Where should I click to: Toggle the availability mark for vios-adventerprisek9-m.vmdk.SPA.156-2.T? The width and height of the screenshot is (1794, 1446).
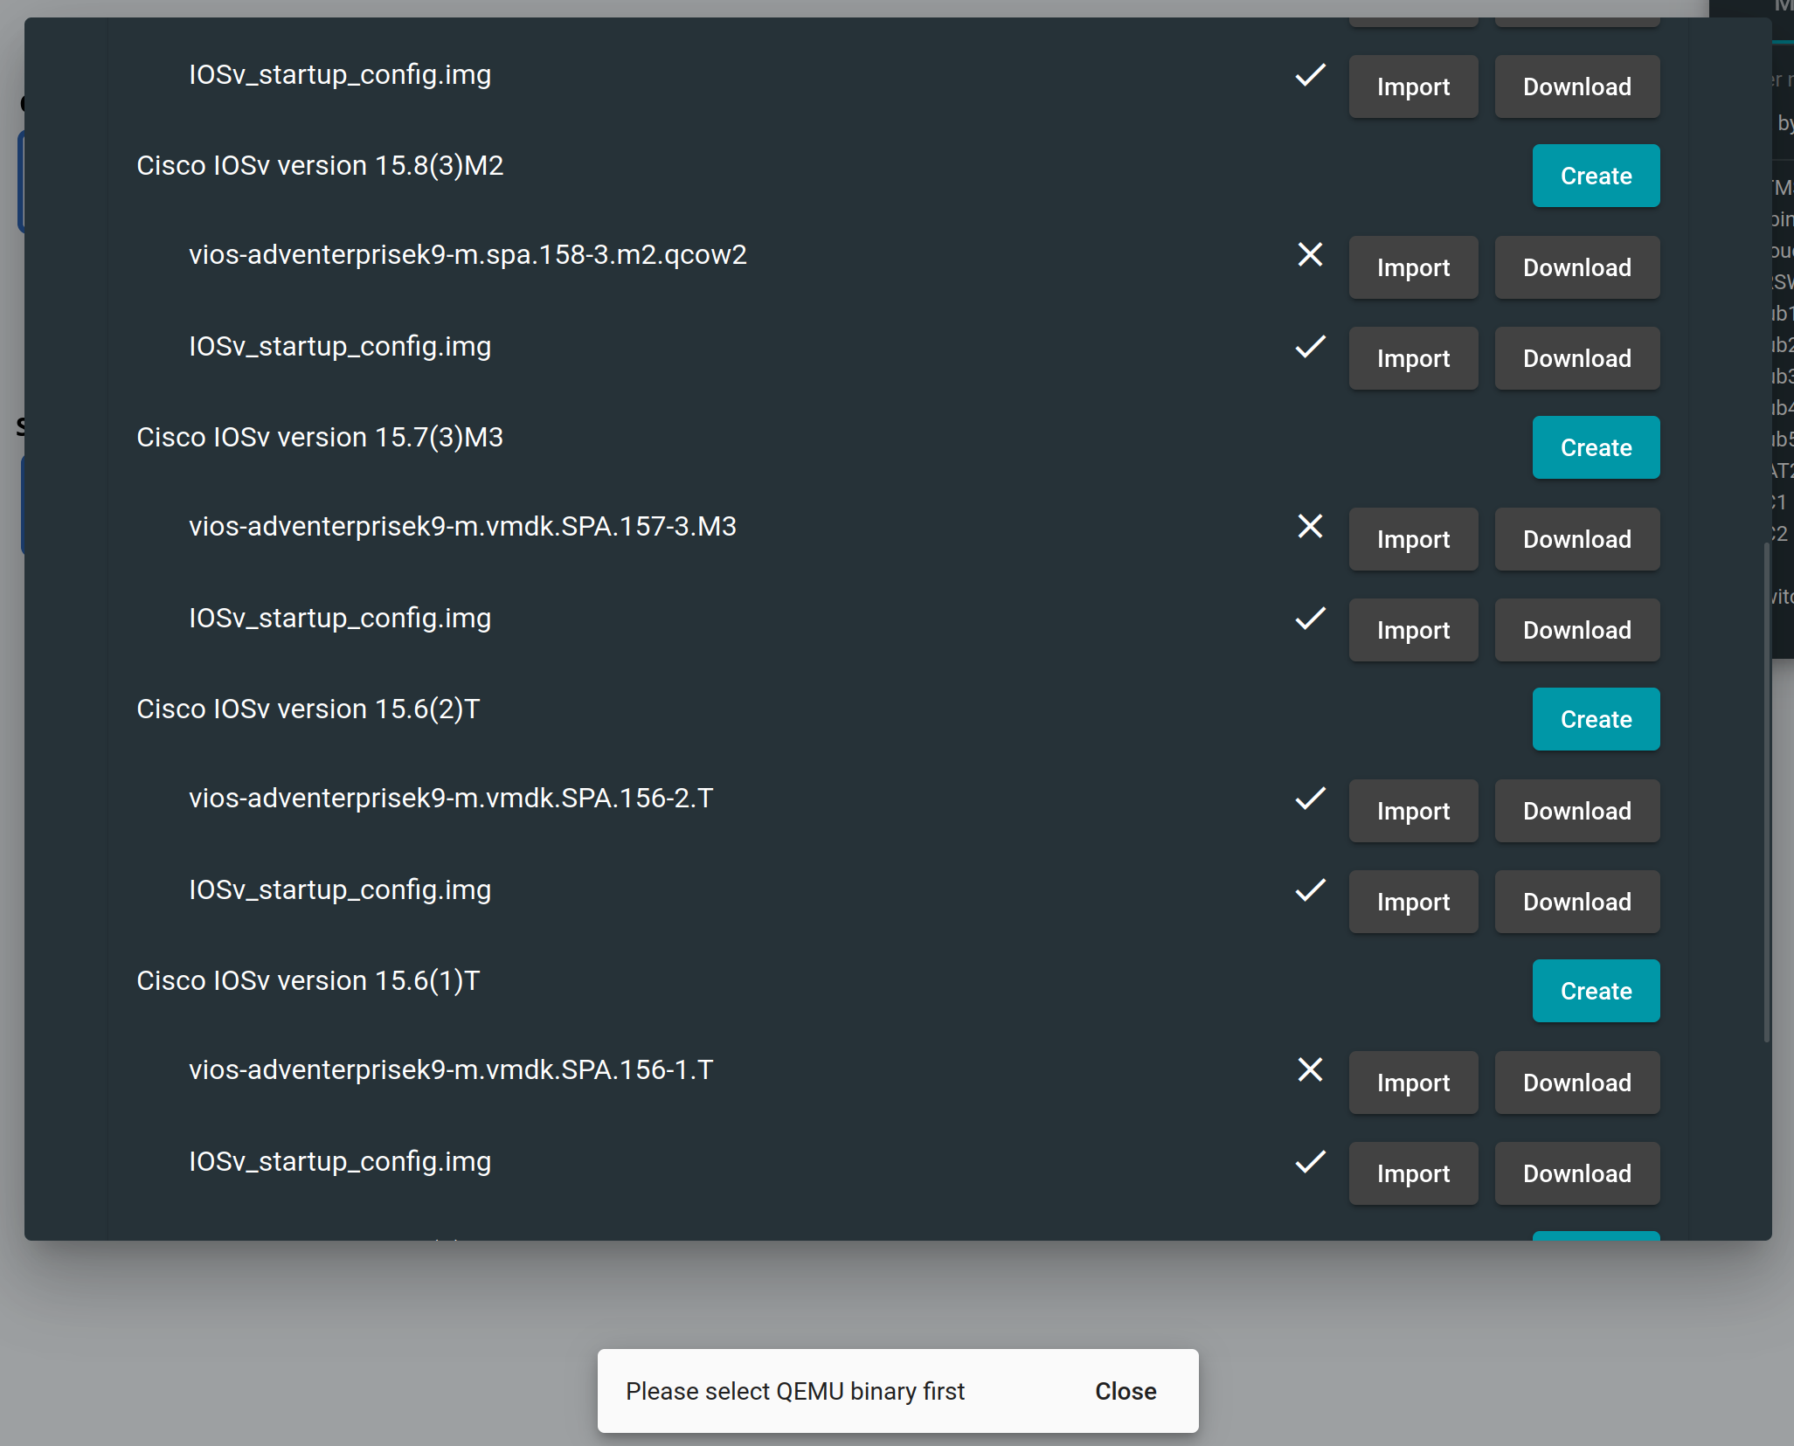(1308, 799)
